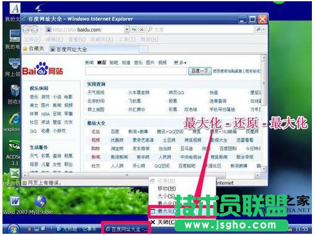The width and height of the screenshot is (315, 235).
Task: Open the 收藏夹 favorites star button
Action: pos(33,49)
